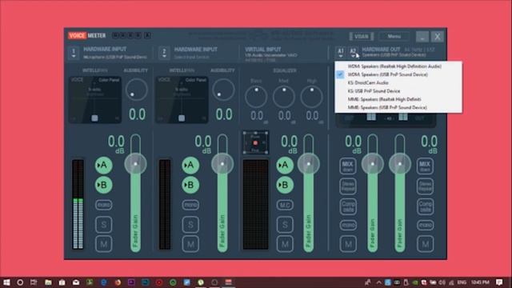This screenshot has width=512, height=288.
Task: Open Task View on the taskbar
Action: coord(34,282)
